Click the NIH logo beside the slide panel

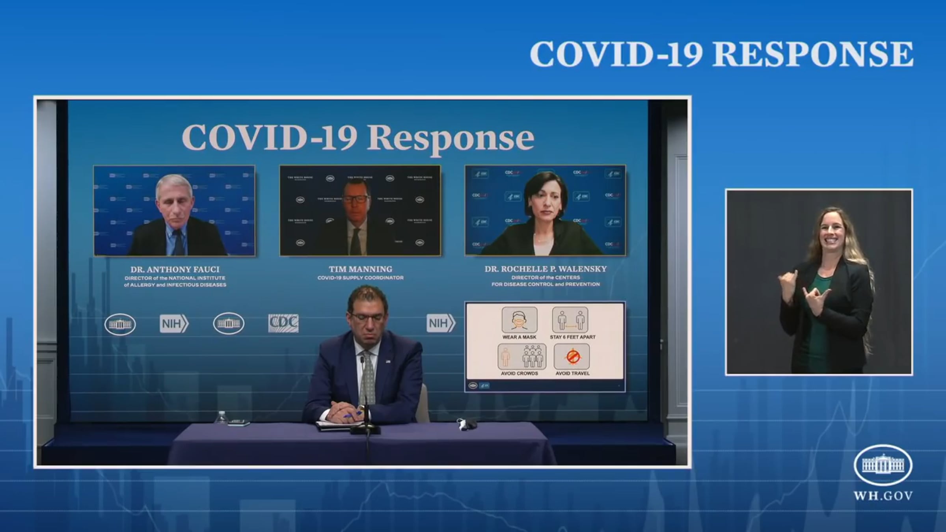(441, 323)
